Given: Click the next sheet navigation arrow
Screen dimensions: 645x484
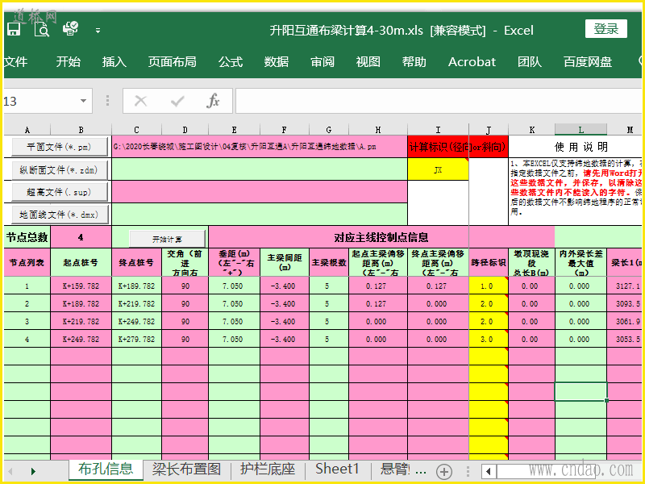Looking at the screenshot, I should [33, 471].
